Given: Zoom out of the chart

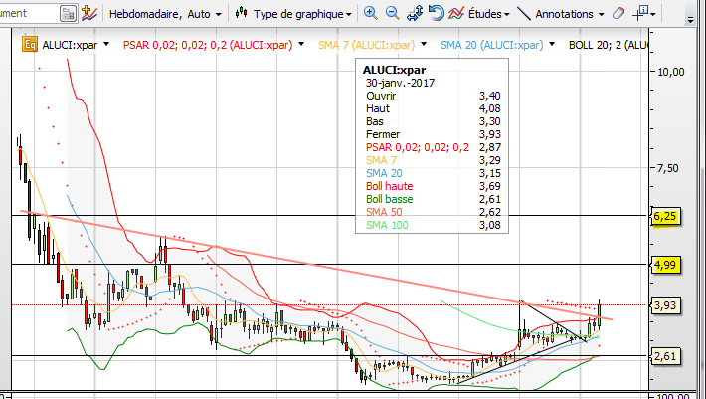Looking at the screenshot, I should tap(392, 14).
